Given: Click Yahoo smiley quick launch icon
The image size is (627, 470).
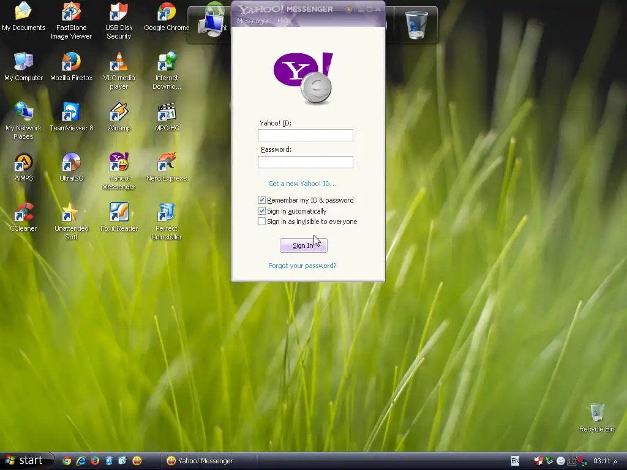Looking at the screenshot, I should tap(137, 461).
